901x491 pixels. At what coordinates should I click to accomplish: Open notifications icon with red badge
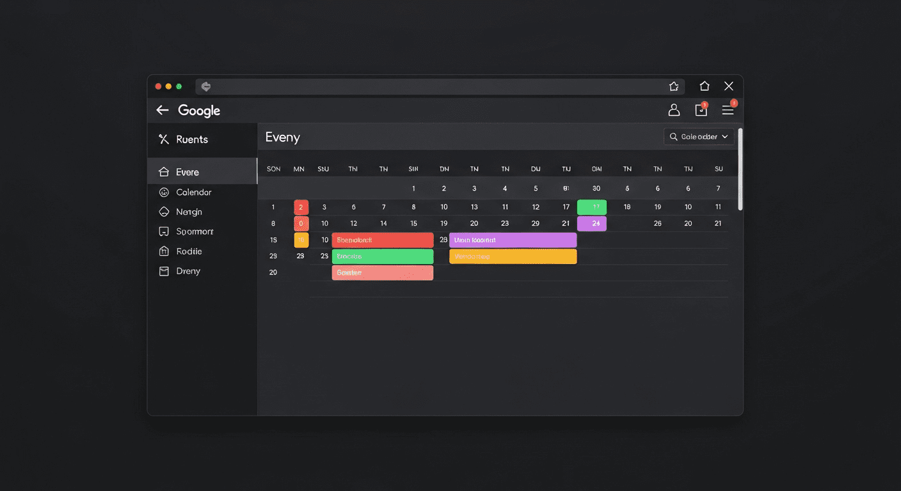point(701,109)
